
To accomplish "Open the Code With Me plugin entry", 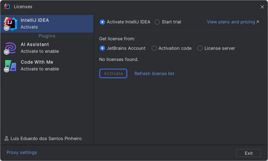I will point(47,66).
